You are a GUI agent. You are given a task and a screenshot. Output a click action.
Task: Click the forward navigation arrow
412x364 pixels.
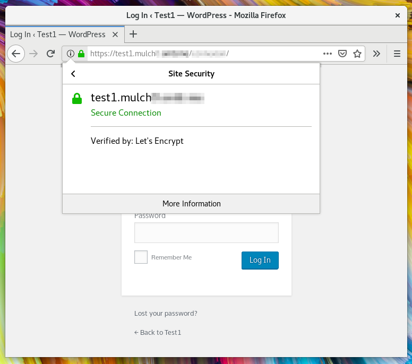tap(33, 54)
